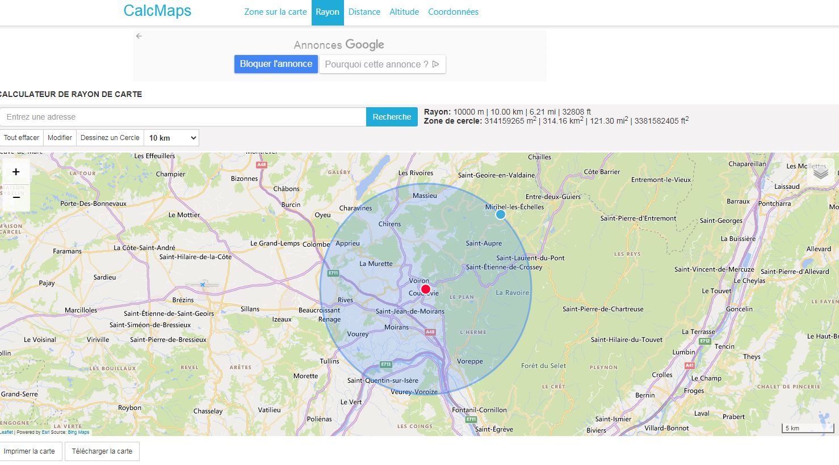Click the back arrow in the ad banner
Screen dimensions: 839x465
pos(139,36)
